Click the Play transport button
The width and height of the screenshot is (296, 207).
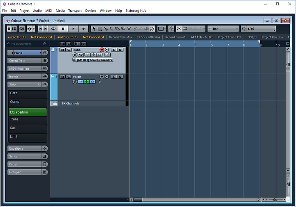(x=74, y=29)
